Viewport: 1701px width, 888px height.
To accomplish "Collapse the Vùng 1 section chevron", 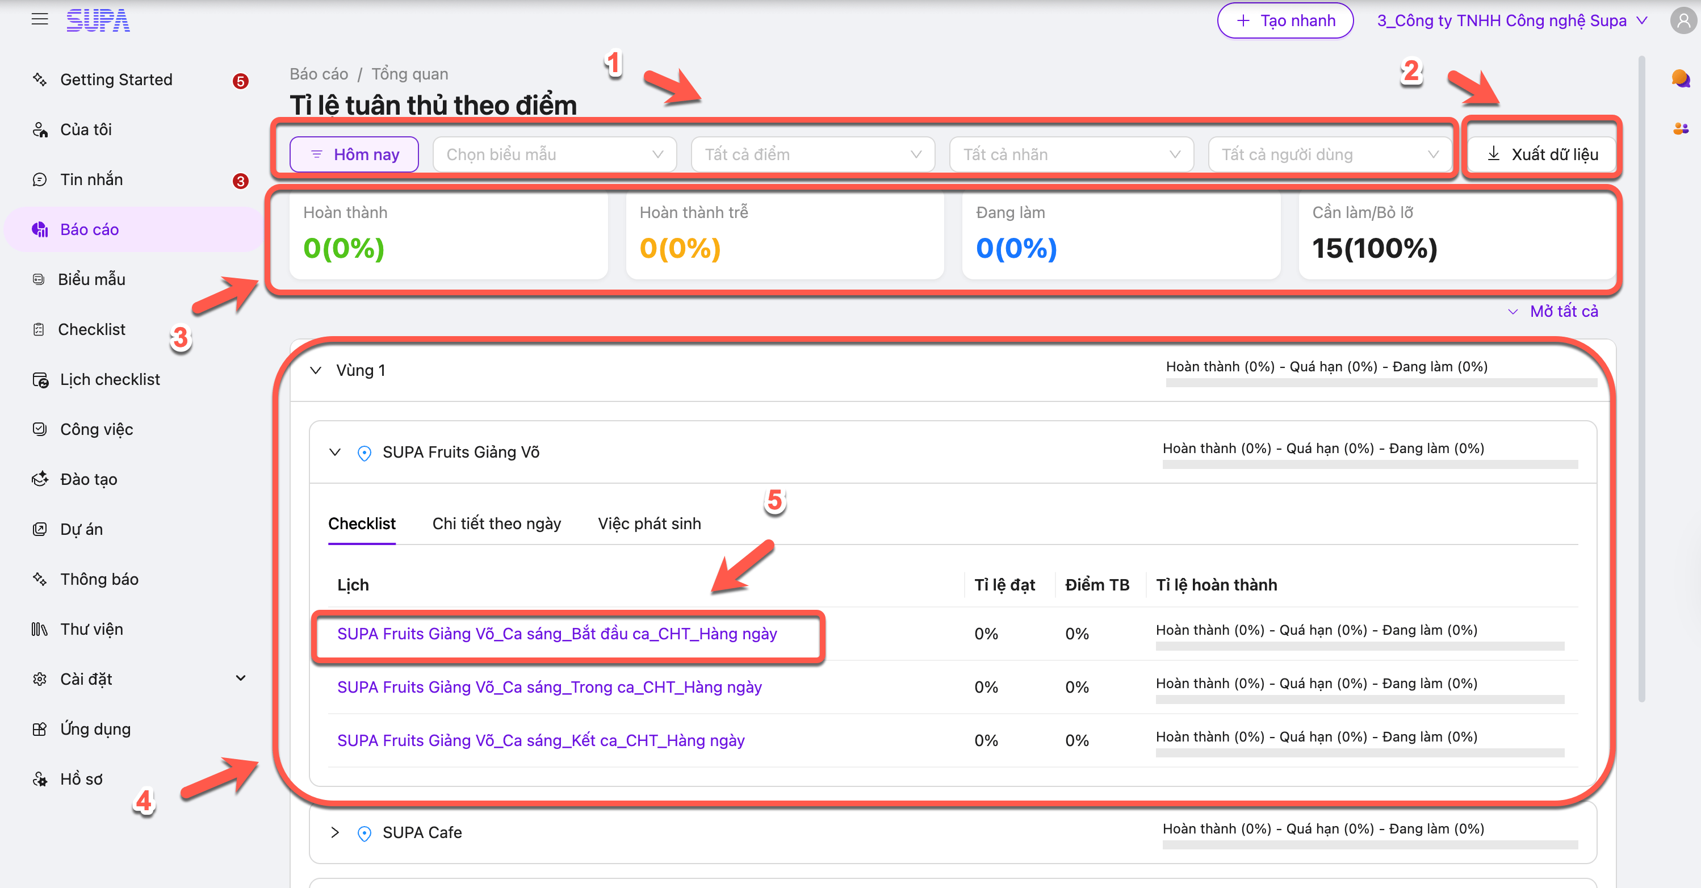I will pyautogui.click(x=316, y=370).
